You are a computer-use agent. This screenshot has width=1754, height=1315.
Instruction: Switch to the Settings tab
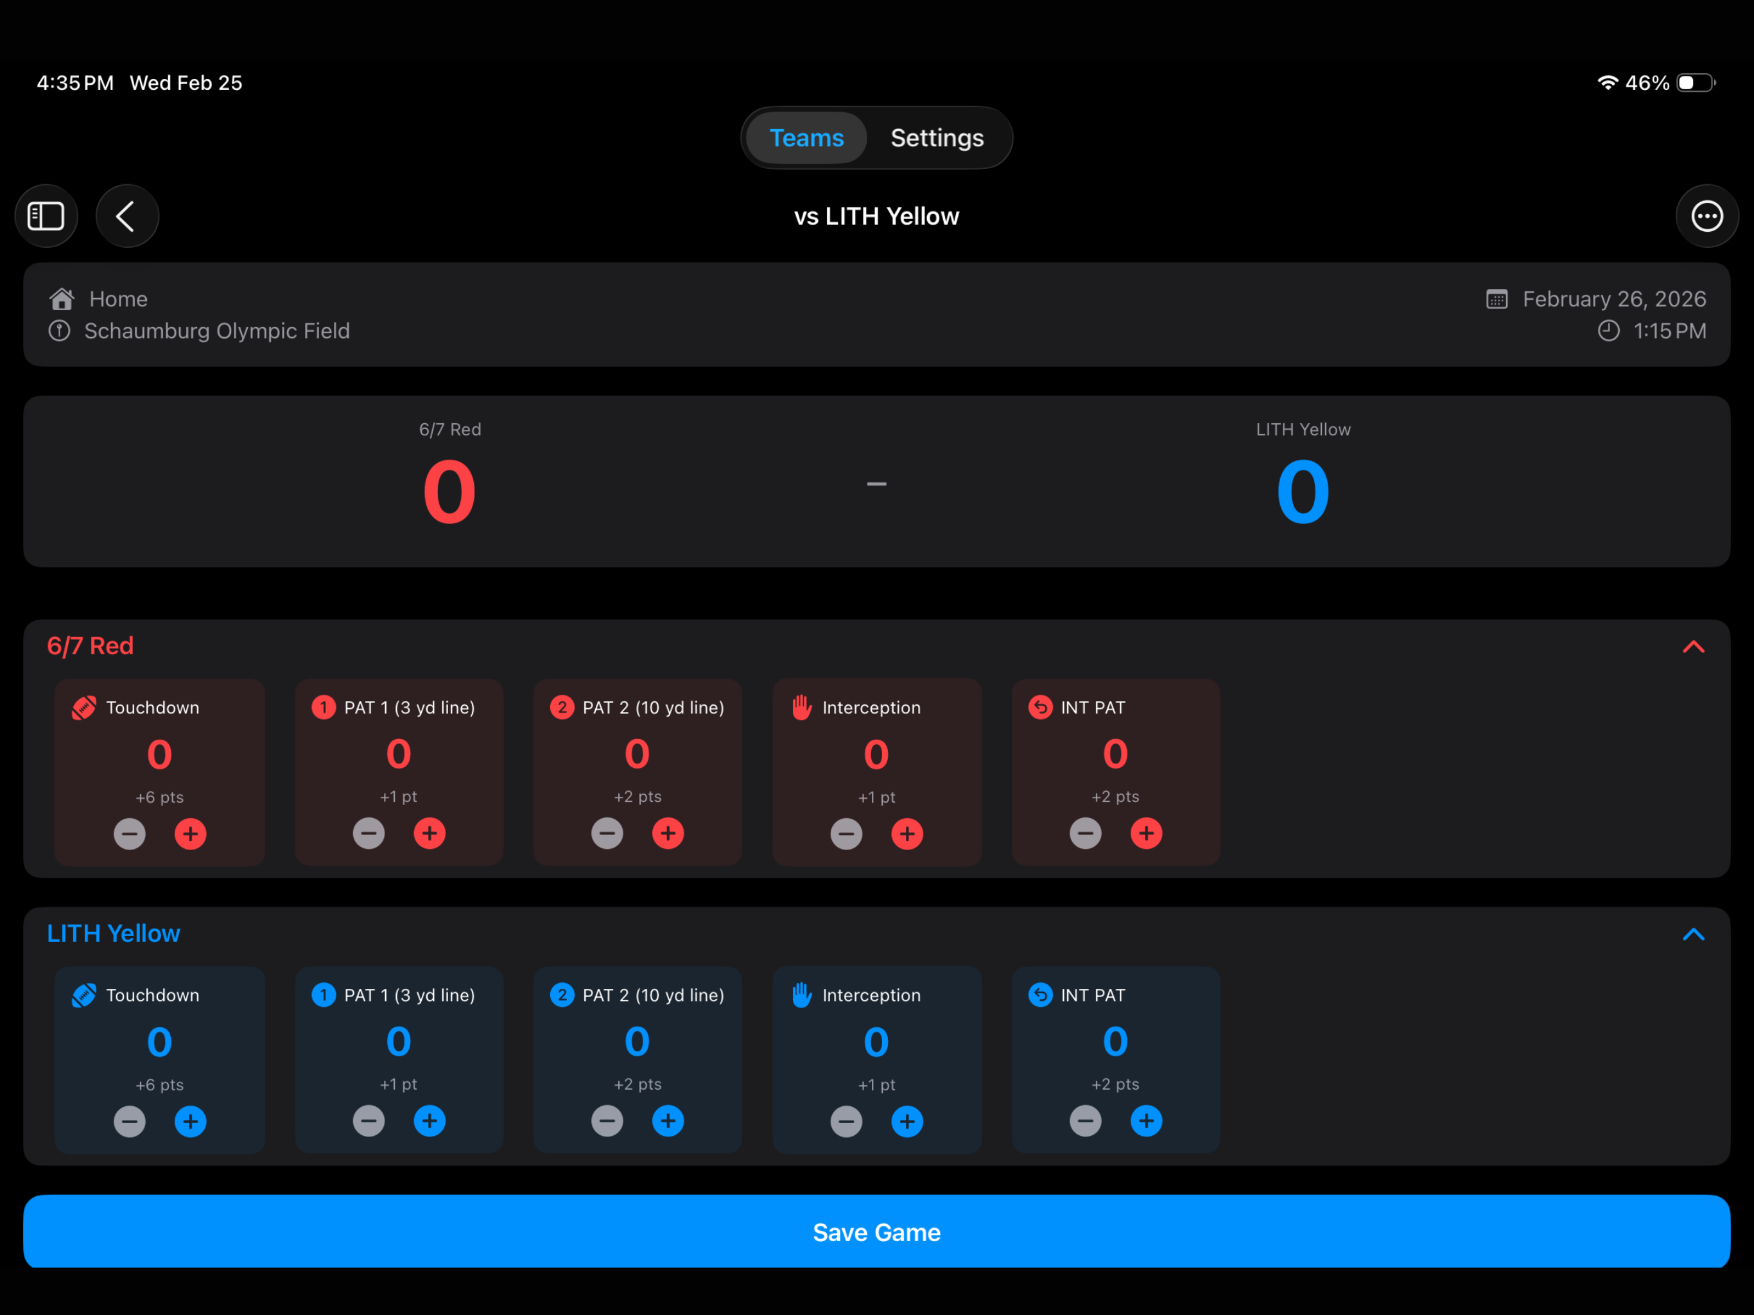coord(937,138)
